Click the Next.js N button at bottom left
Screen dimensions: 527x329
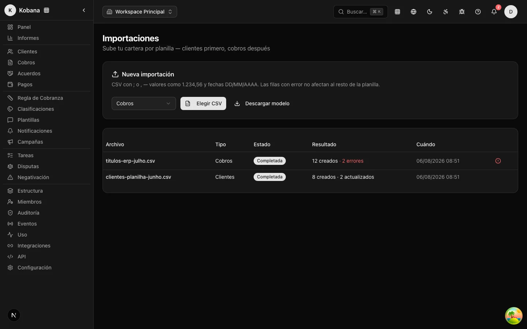[14, 315]
